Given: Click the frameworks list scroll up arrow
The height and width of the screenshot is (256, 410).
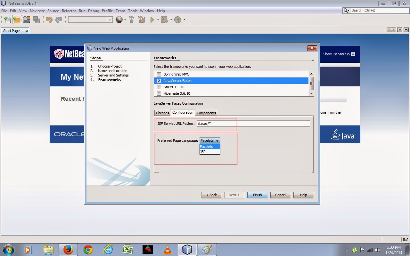Looking at the screenshot, I should (x=311, y=74).
